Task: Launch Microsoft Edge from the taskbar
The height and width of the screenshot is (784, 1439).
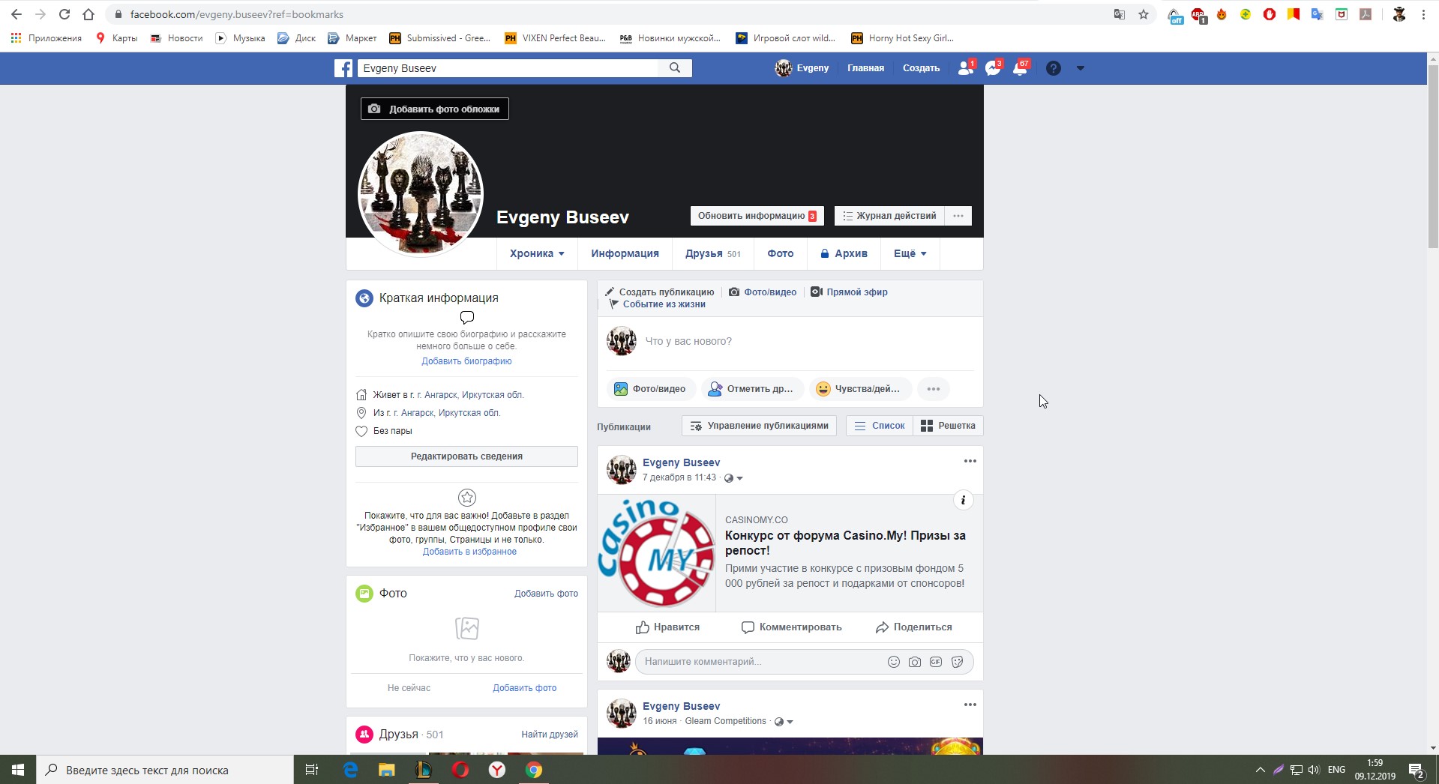Action: (350, 770)
